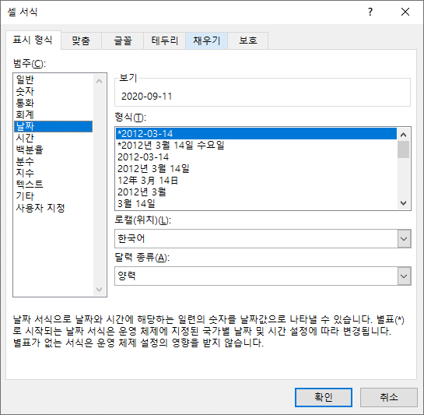Choose format 3월 14일
Image resolution: width=424 pixels, height=415 pixels.
click(x=256, y=203)
